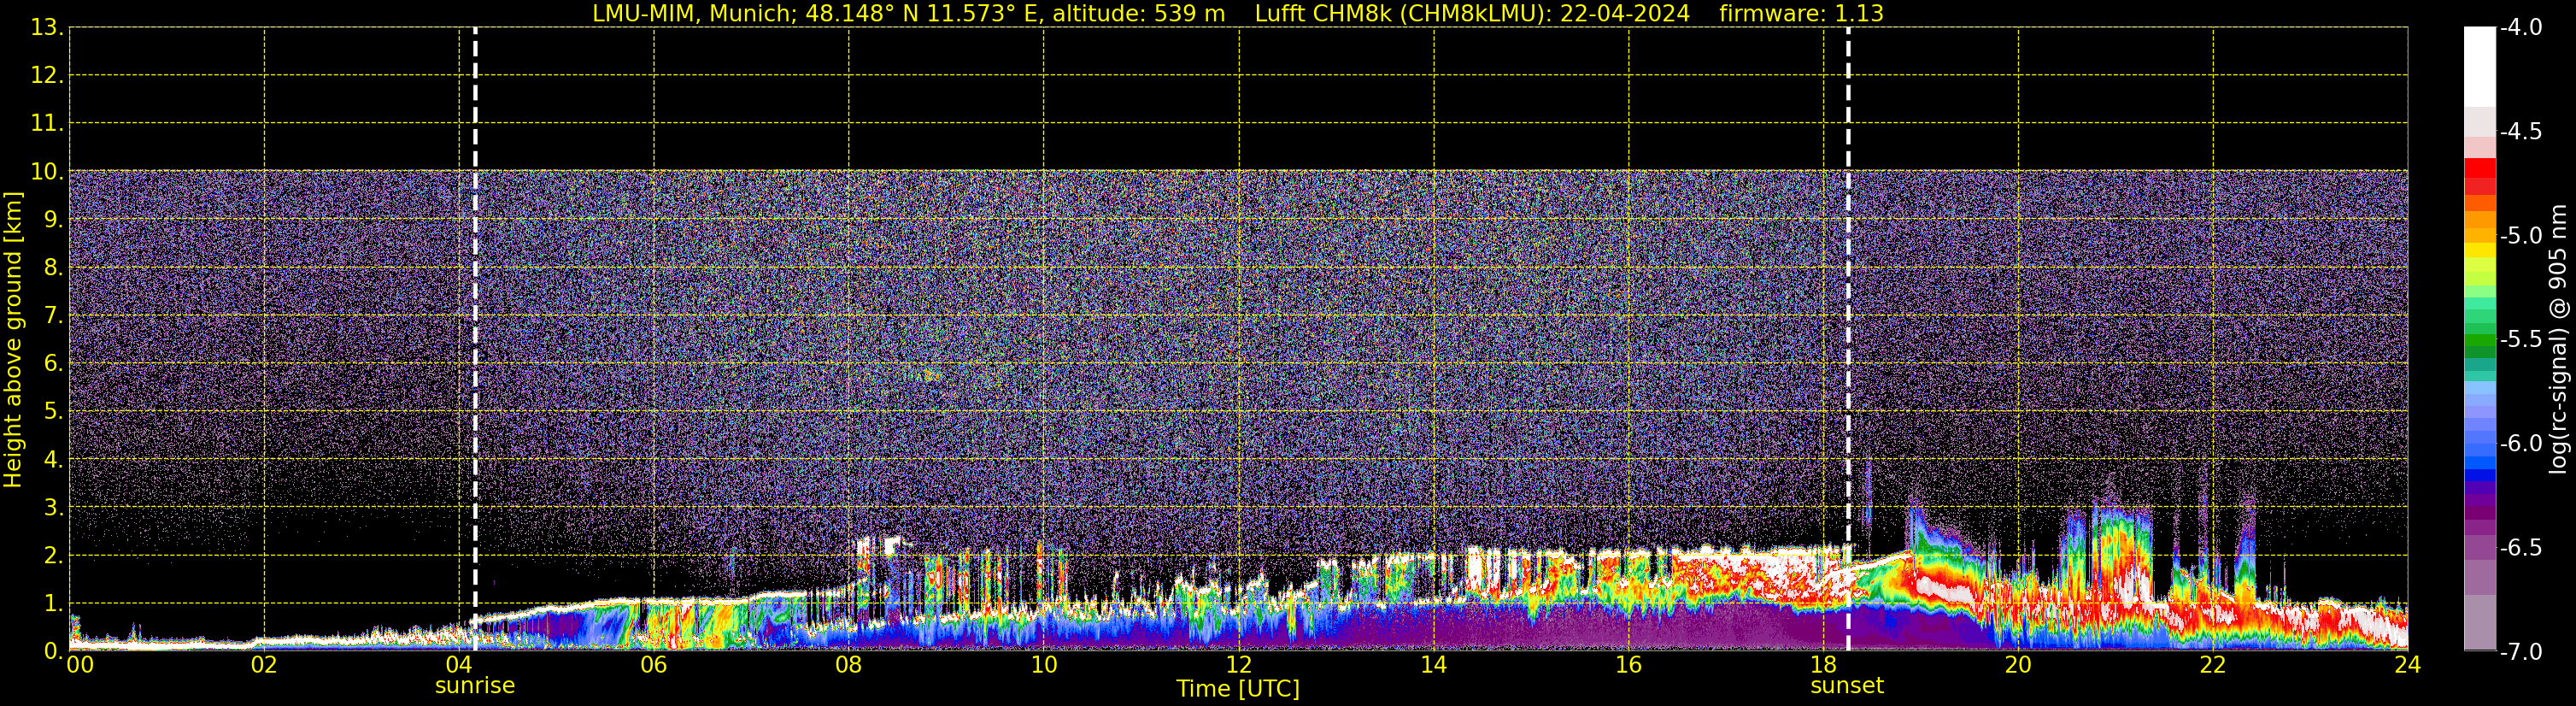Click the '-4.0' colorbar tick label
This screenshot has height=706, width=2576.
(x=2520, y=28)
